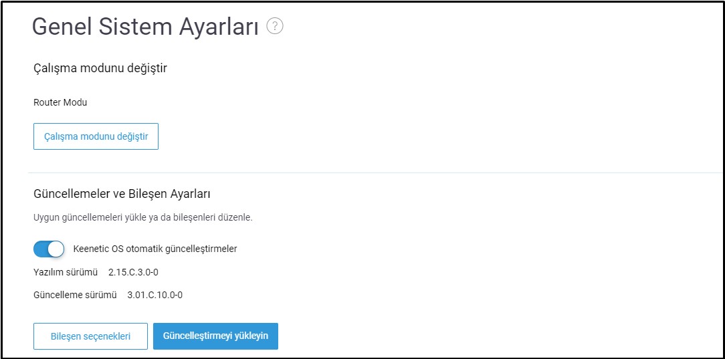725x359 pixels.
Task: Click the Çalışma modunu değiştir button
Action: (96, 136)
